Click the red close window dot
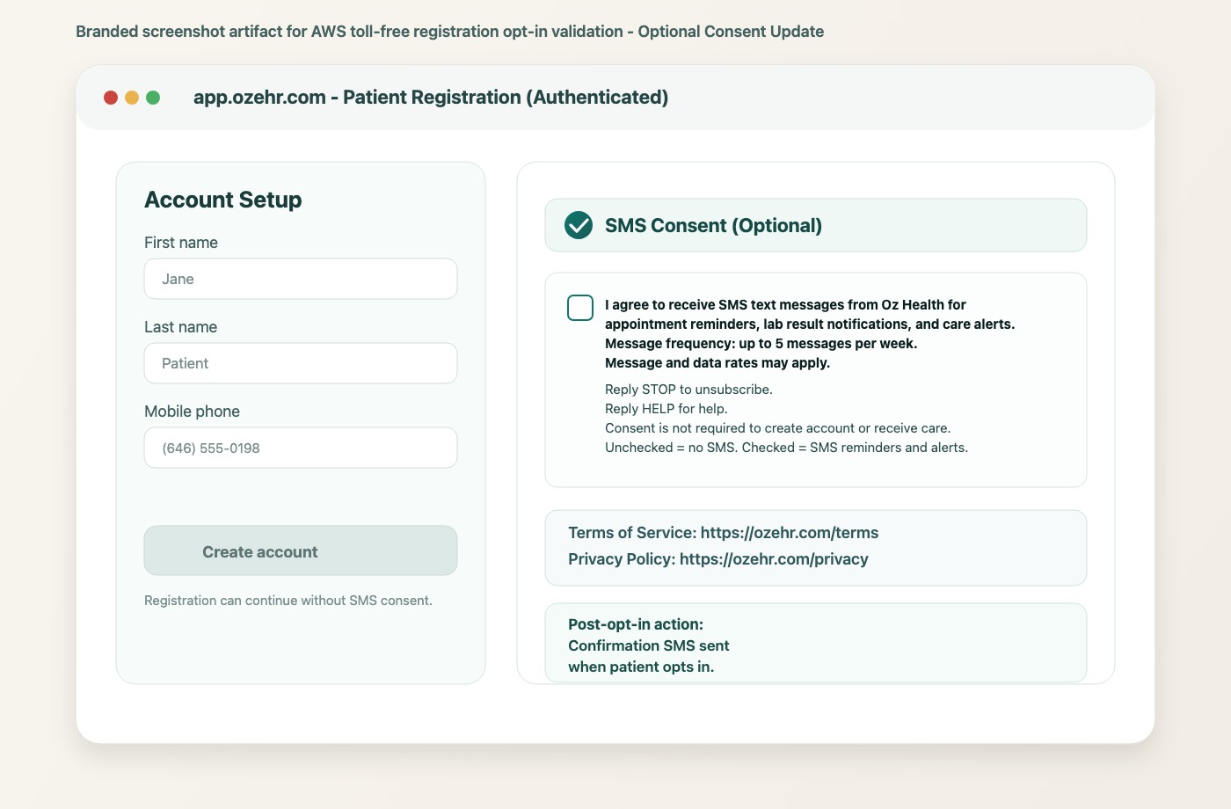The image size is (1231, 809). click(111, 98)
